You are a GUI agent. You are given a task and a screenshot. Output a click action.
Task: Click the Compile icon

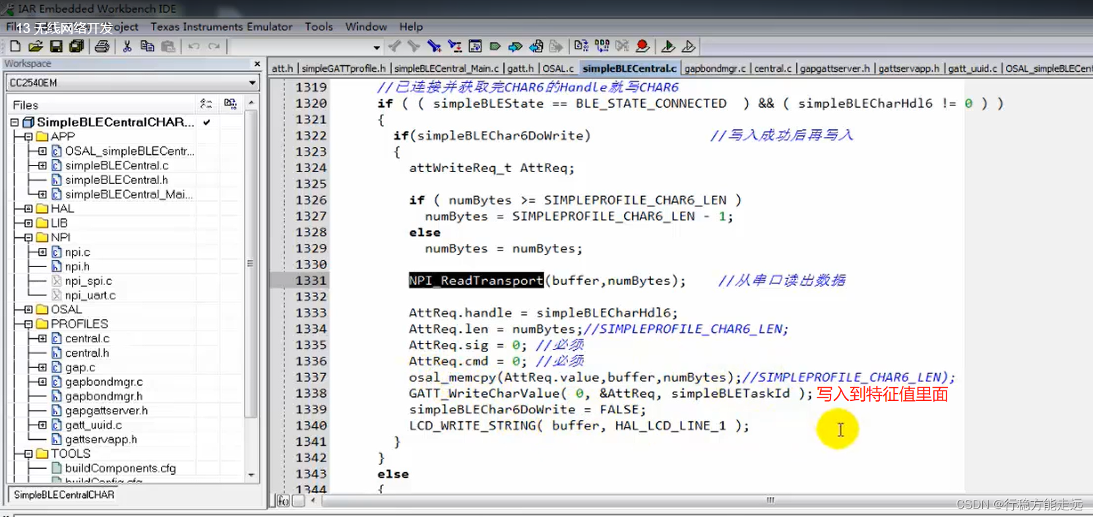(x=581, y=46)
